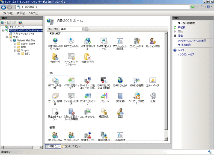
Task: Switch to the コンテンツ ビュー tab
Action: point(71,146)
